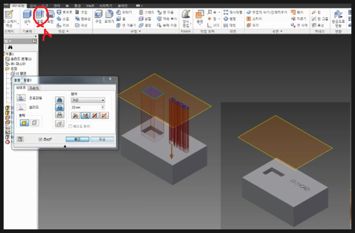
Task: Select the Intersect operation in Extrude dialog
Action: 59,115
